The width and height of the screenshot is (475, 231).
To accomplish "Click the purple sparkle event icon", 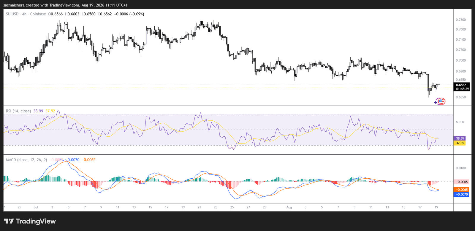I will tap(436, 102).
